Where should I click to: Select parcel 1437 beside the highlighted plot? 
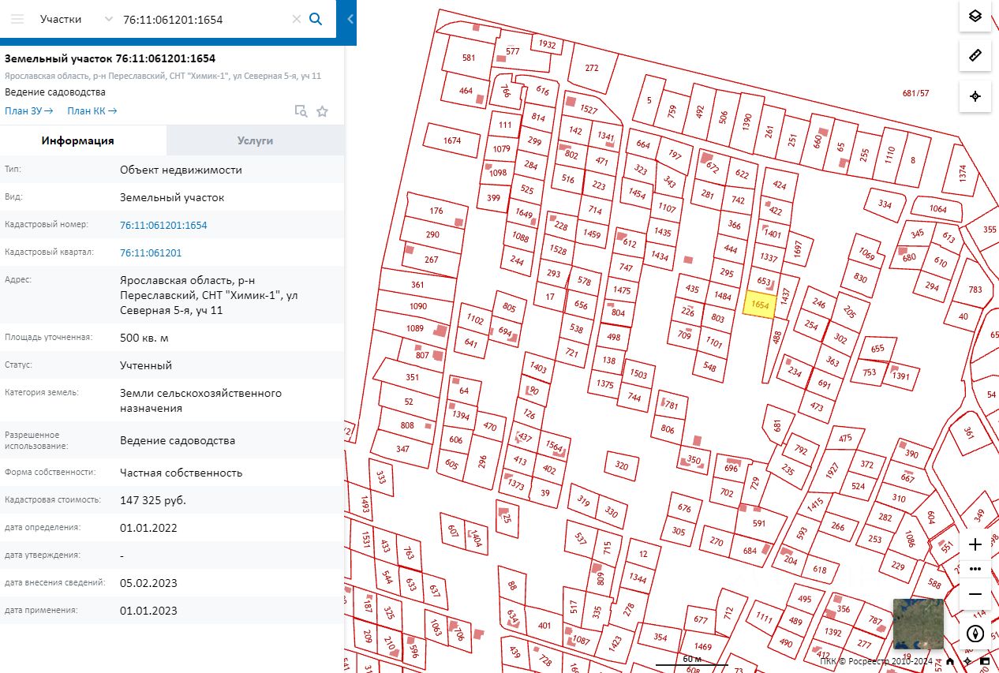coord(784,296)
